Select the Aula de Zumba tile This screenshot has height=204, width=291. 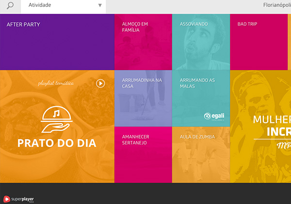coord(201,155)
